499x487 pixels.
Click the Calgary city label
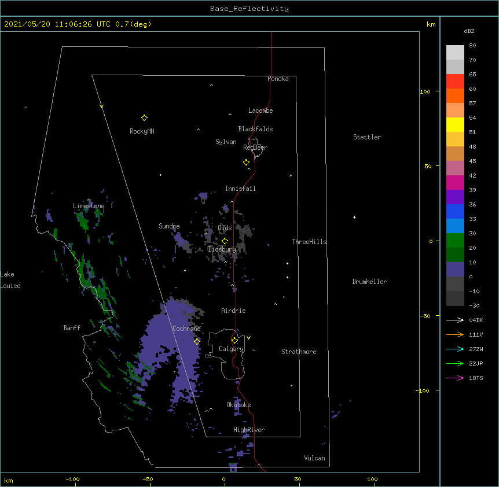point(232,349)
